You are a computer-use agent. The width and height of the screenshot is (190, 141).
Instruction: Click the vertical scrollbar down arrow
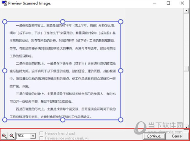click(x=186, y=127)
